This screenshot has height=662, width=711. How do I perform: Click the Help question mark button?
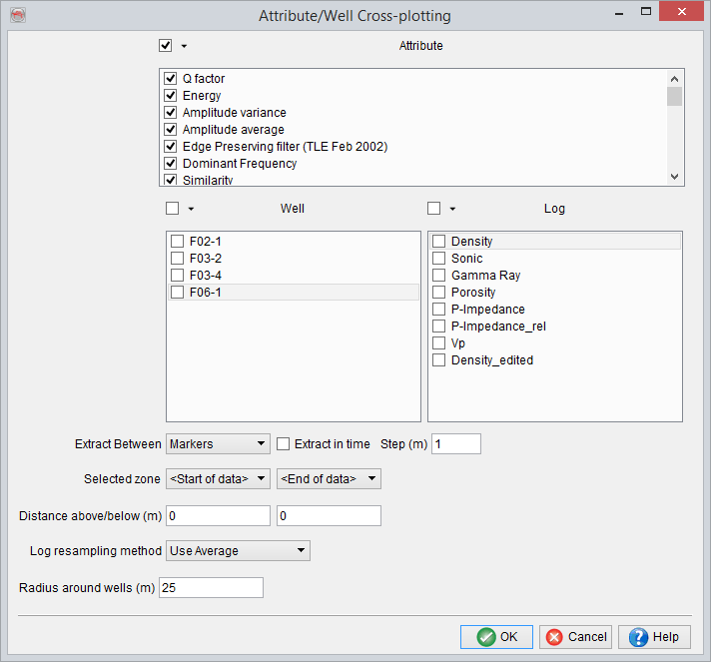654,637
